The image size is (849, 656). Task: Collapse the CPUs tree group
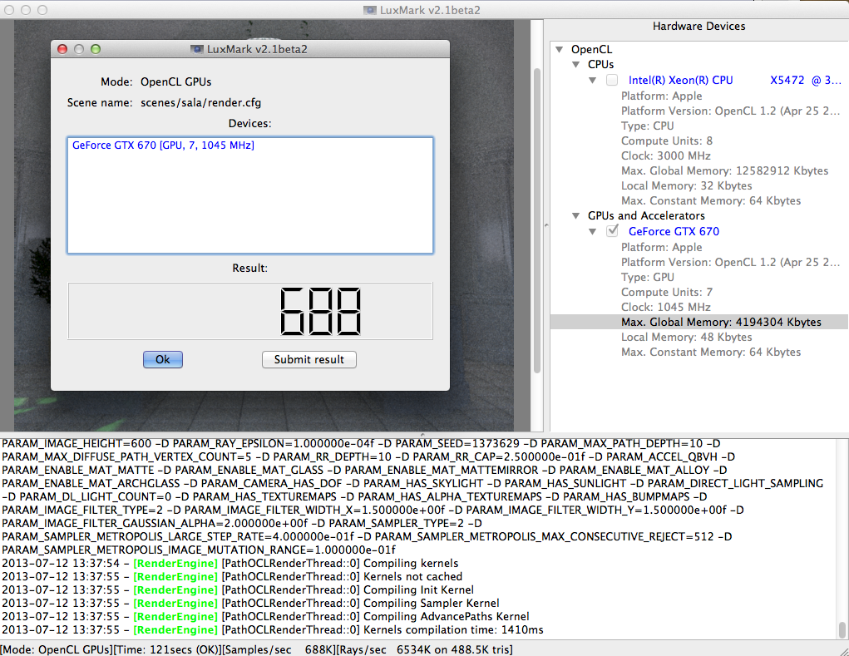click(576, 64)
